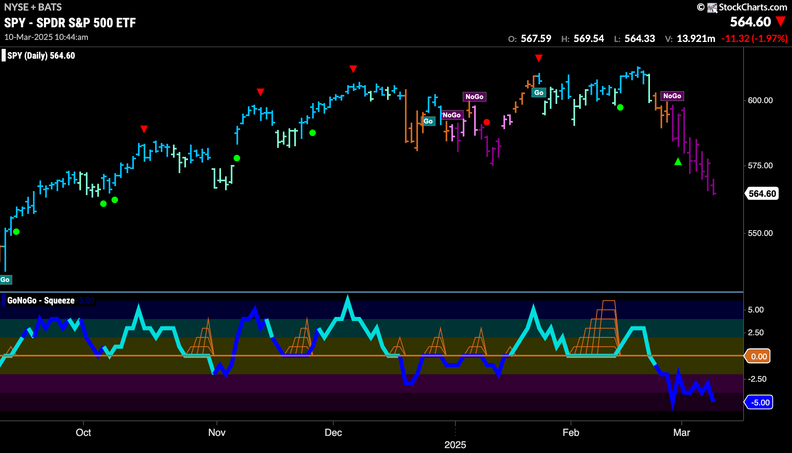Click the left green dot of the October pair
The image size is (792, 453).
(x=103, y=204)
